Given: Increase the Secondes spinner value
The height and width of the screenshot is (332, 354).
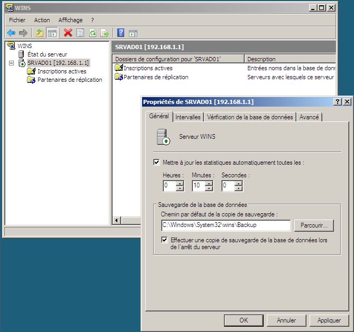Looking at the screenshot, I should point(238,183).
